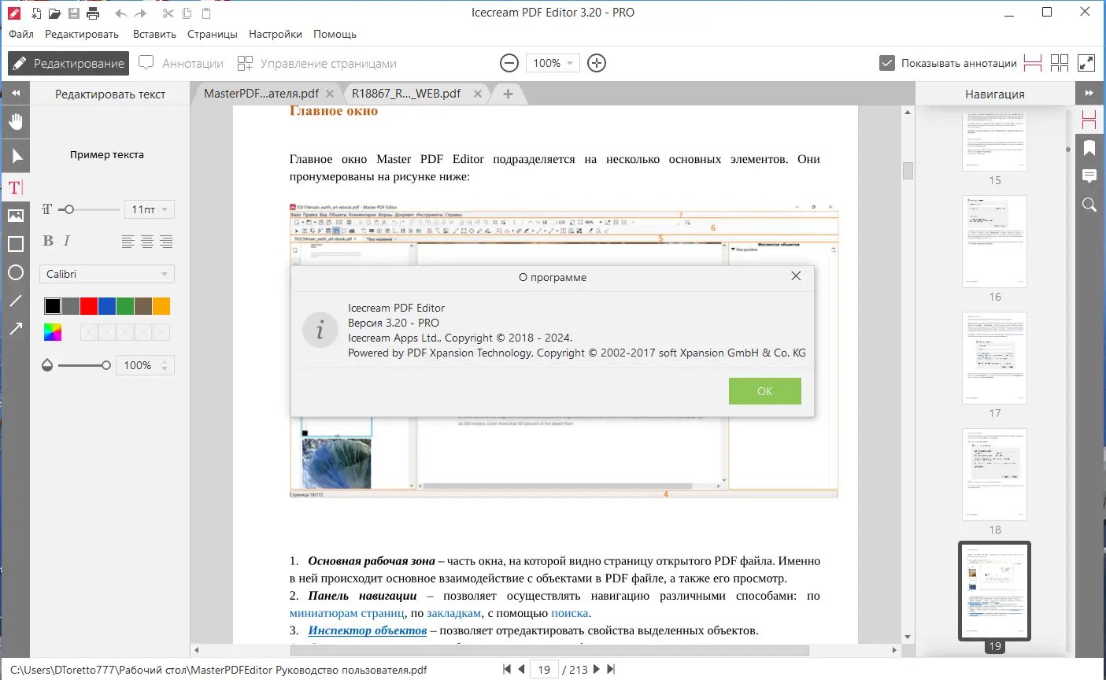Open the Comments navigation panel
This screenshot has width=1106, height=680.
[x=1089, y=176]
